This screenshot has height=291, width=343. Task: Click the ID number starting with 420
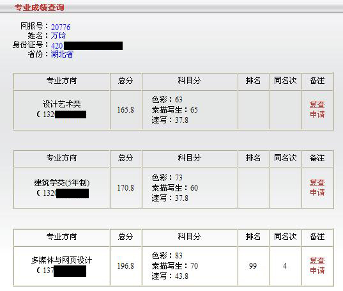pyautogui.click(x=87, y=45)
